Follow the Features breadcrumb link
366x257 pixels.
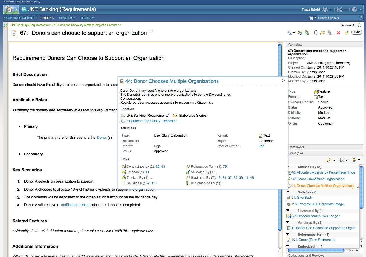(113, 25)
